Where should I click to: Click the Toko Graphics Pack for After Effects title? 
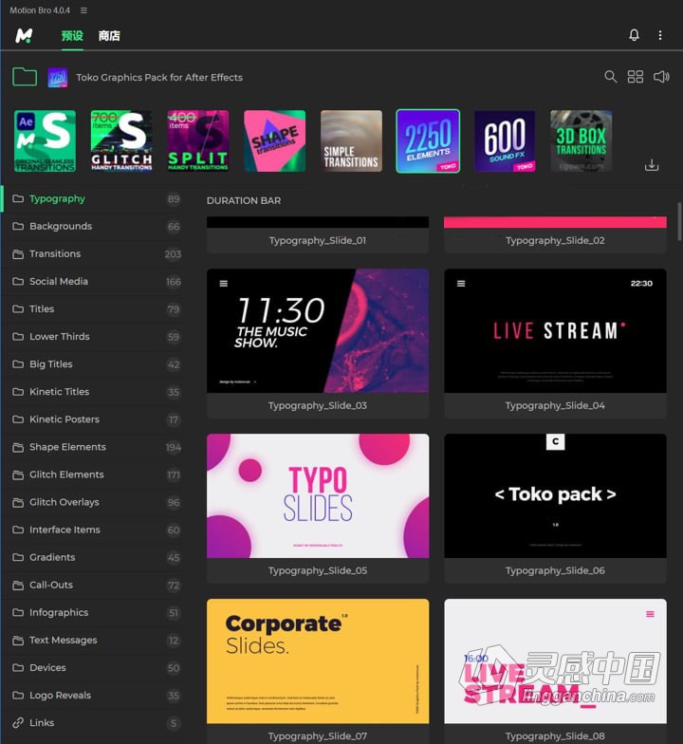(159, 78)
